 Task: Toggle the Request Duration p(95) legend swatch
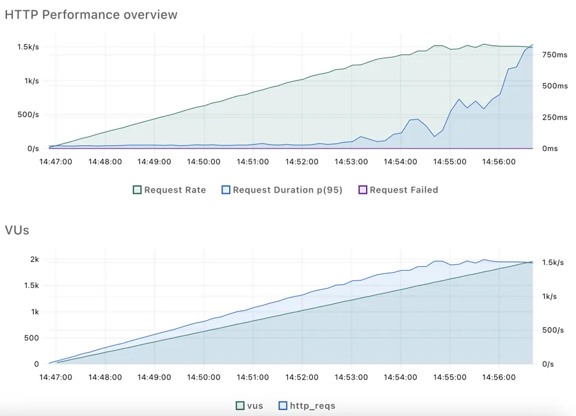226,190
